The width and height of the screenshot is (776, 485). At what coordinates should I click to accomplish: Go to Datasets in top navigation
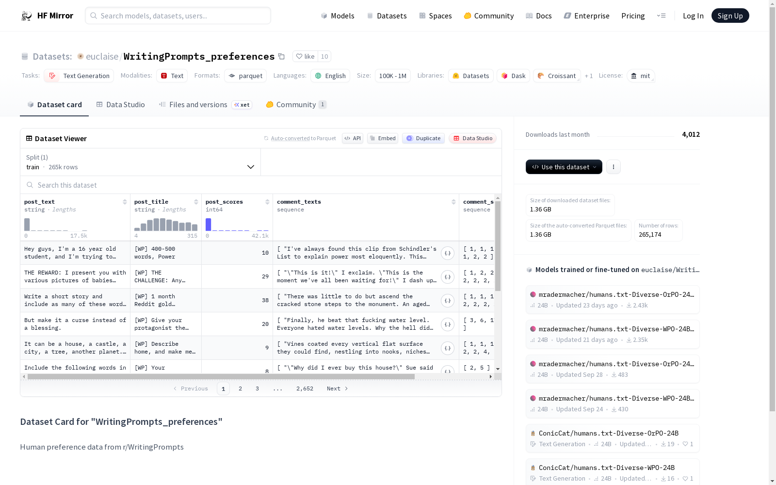[x=387, y=16]
